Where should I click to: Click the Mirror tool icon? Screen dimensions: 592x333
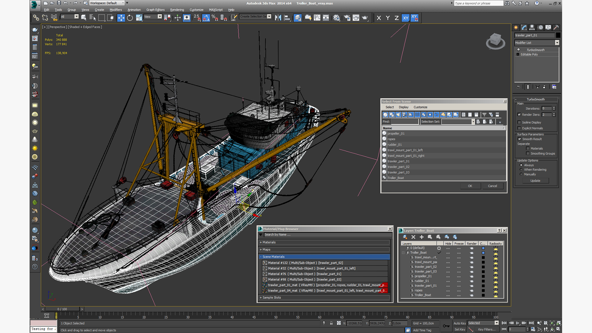(278, 18)
